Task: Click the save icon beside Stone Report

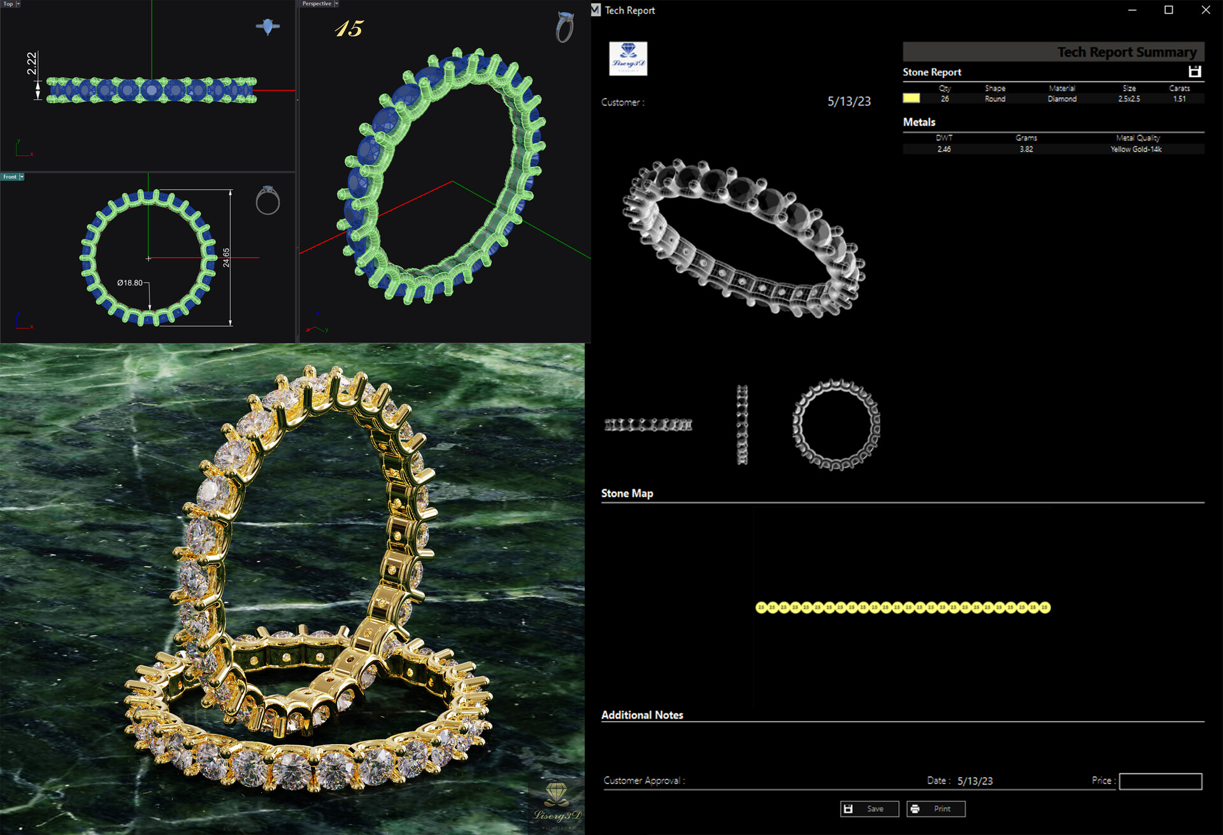Action: coord(1194,72)
